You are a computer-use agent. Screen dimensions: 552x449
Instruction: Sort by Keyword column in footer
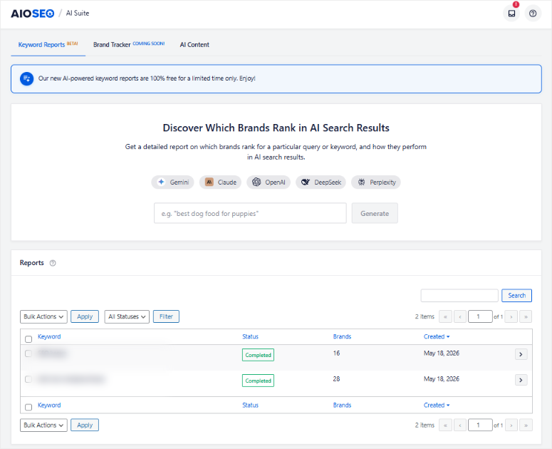(x=49, y=406)
